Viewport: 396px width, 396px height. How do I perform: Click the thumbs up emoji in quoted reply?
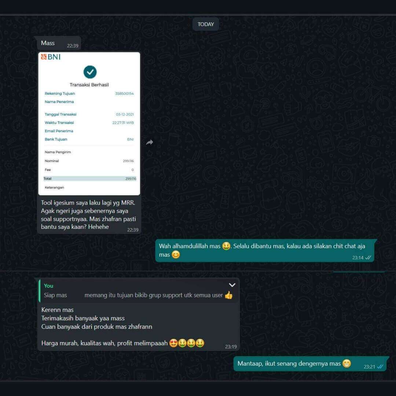(228, 295)
